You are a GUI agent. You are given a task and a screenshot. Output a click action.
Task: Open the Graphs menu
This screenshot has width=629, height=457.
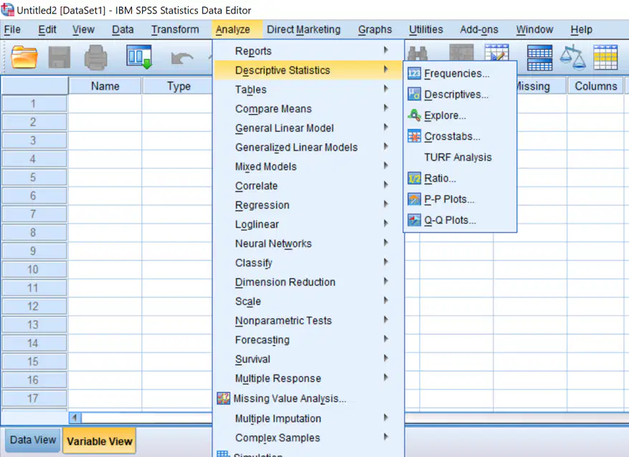coord(374,29)
